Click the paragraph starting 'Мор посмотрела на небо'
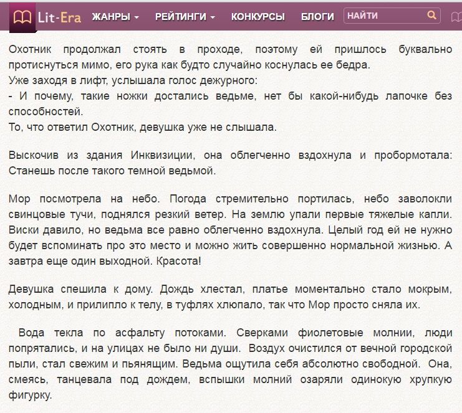The width and height of the screenshot is (462, 413). pos(230,222)
